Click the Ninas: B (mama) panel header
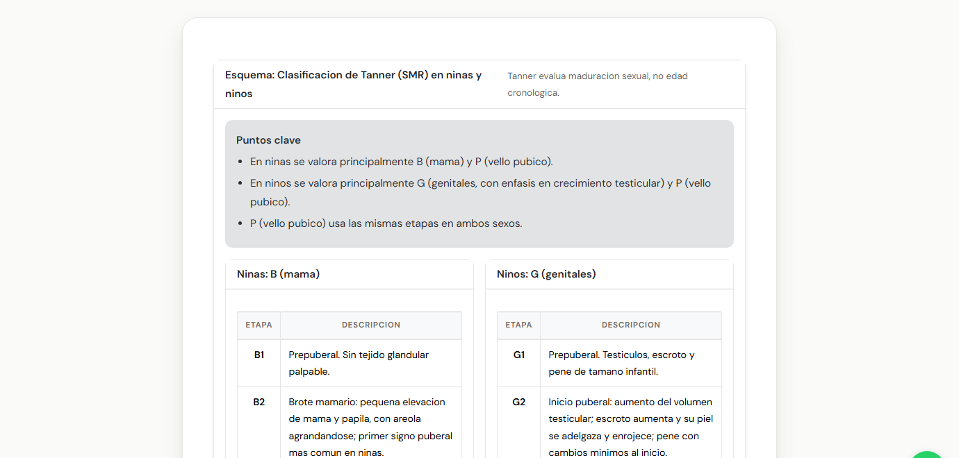Image resolution: width=959 pixels, height=458 pixels. [278, 274]
